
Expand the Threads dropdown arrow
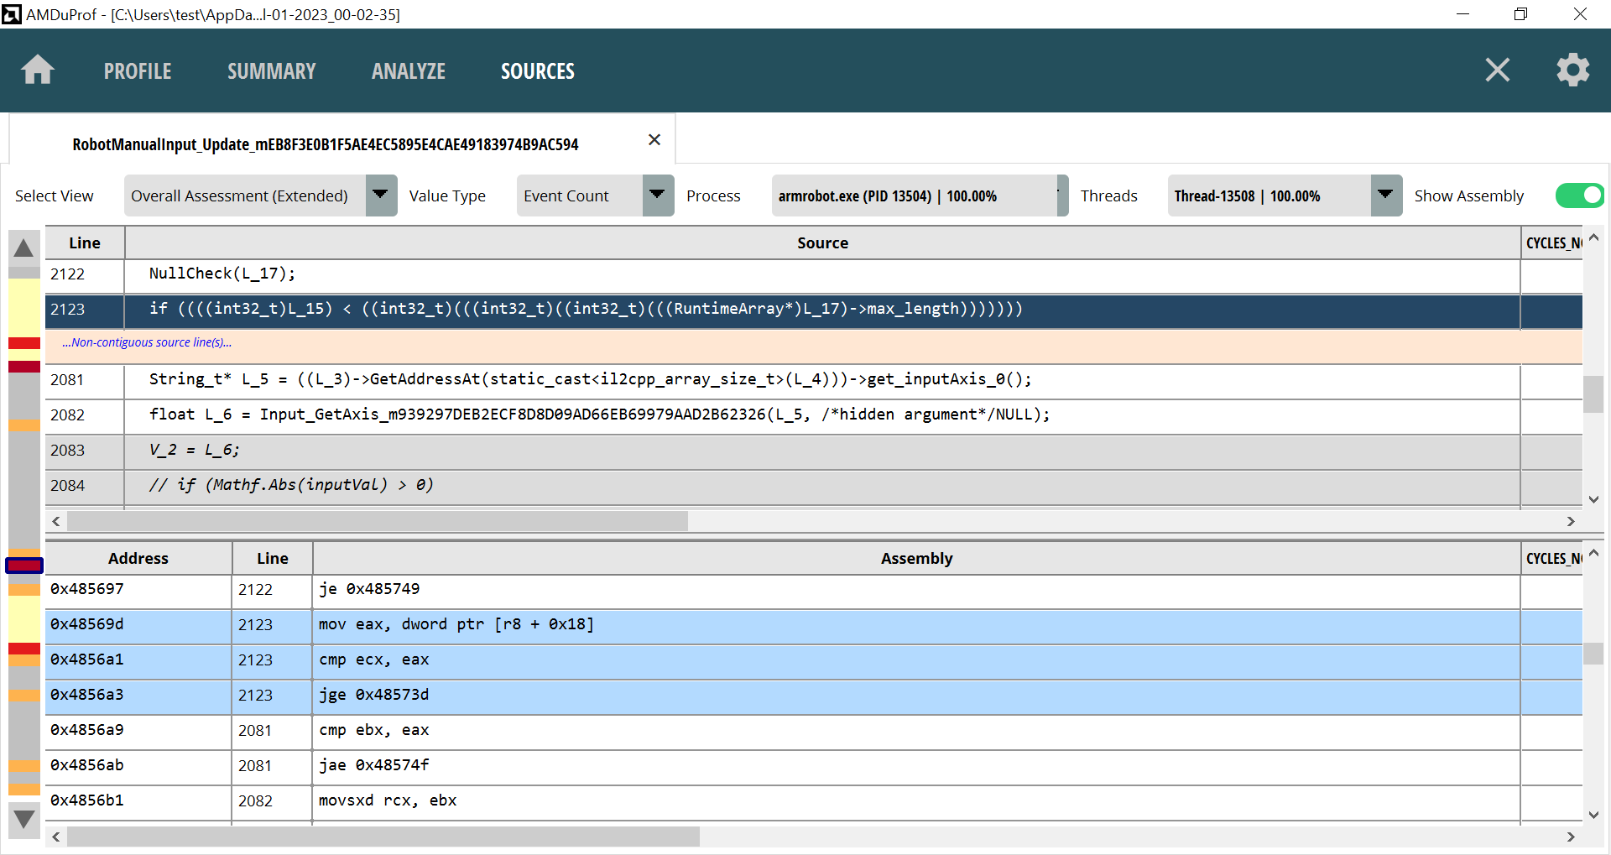(x=1386, y=196)
